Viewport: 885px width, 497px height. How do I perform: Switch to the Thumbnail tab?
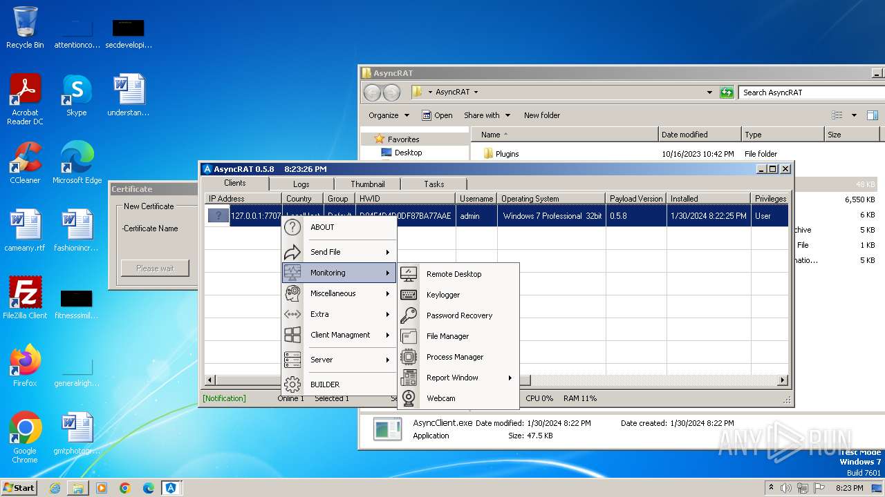click(x=368, y=184)
